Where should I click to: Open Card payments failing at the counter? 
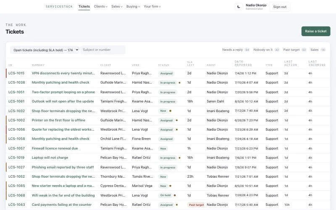tap(61, 205)
